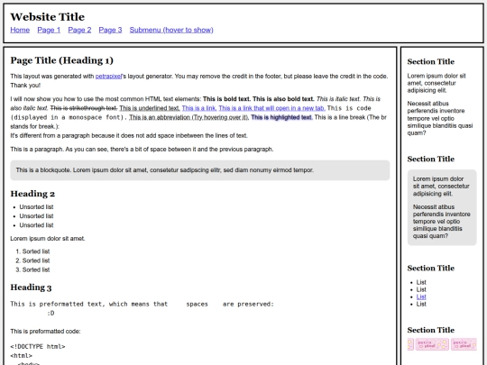Click the 'This is a link.' hyperlink

point(198,108)
